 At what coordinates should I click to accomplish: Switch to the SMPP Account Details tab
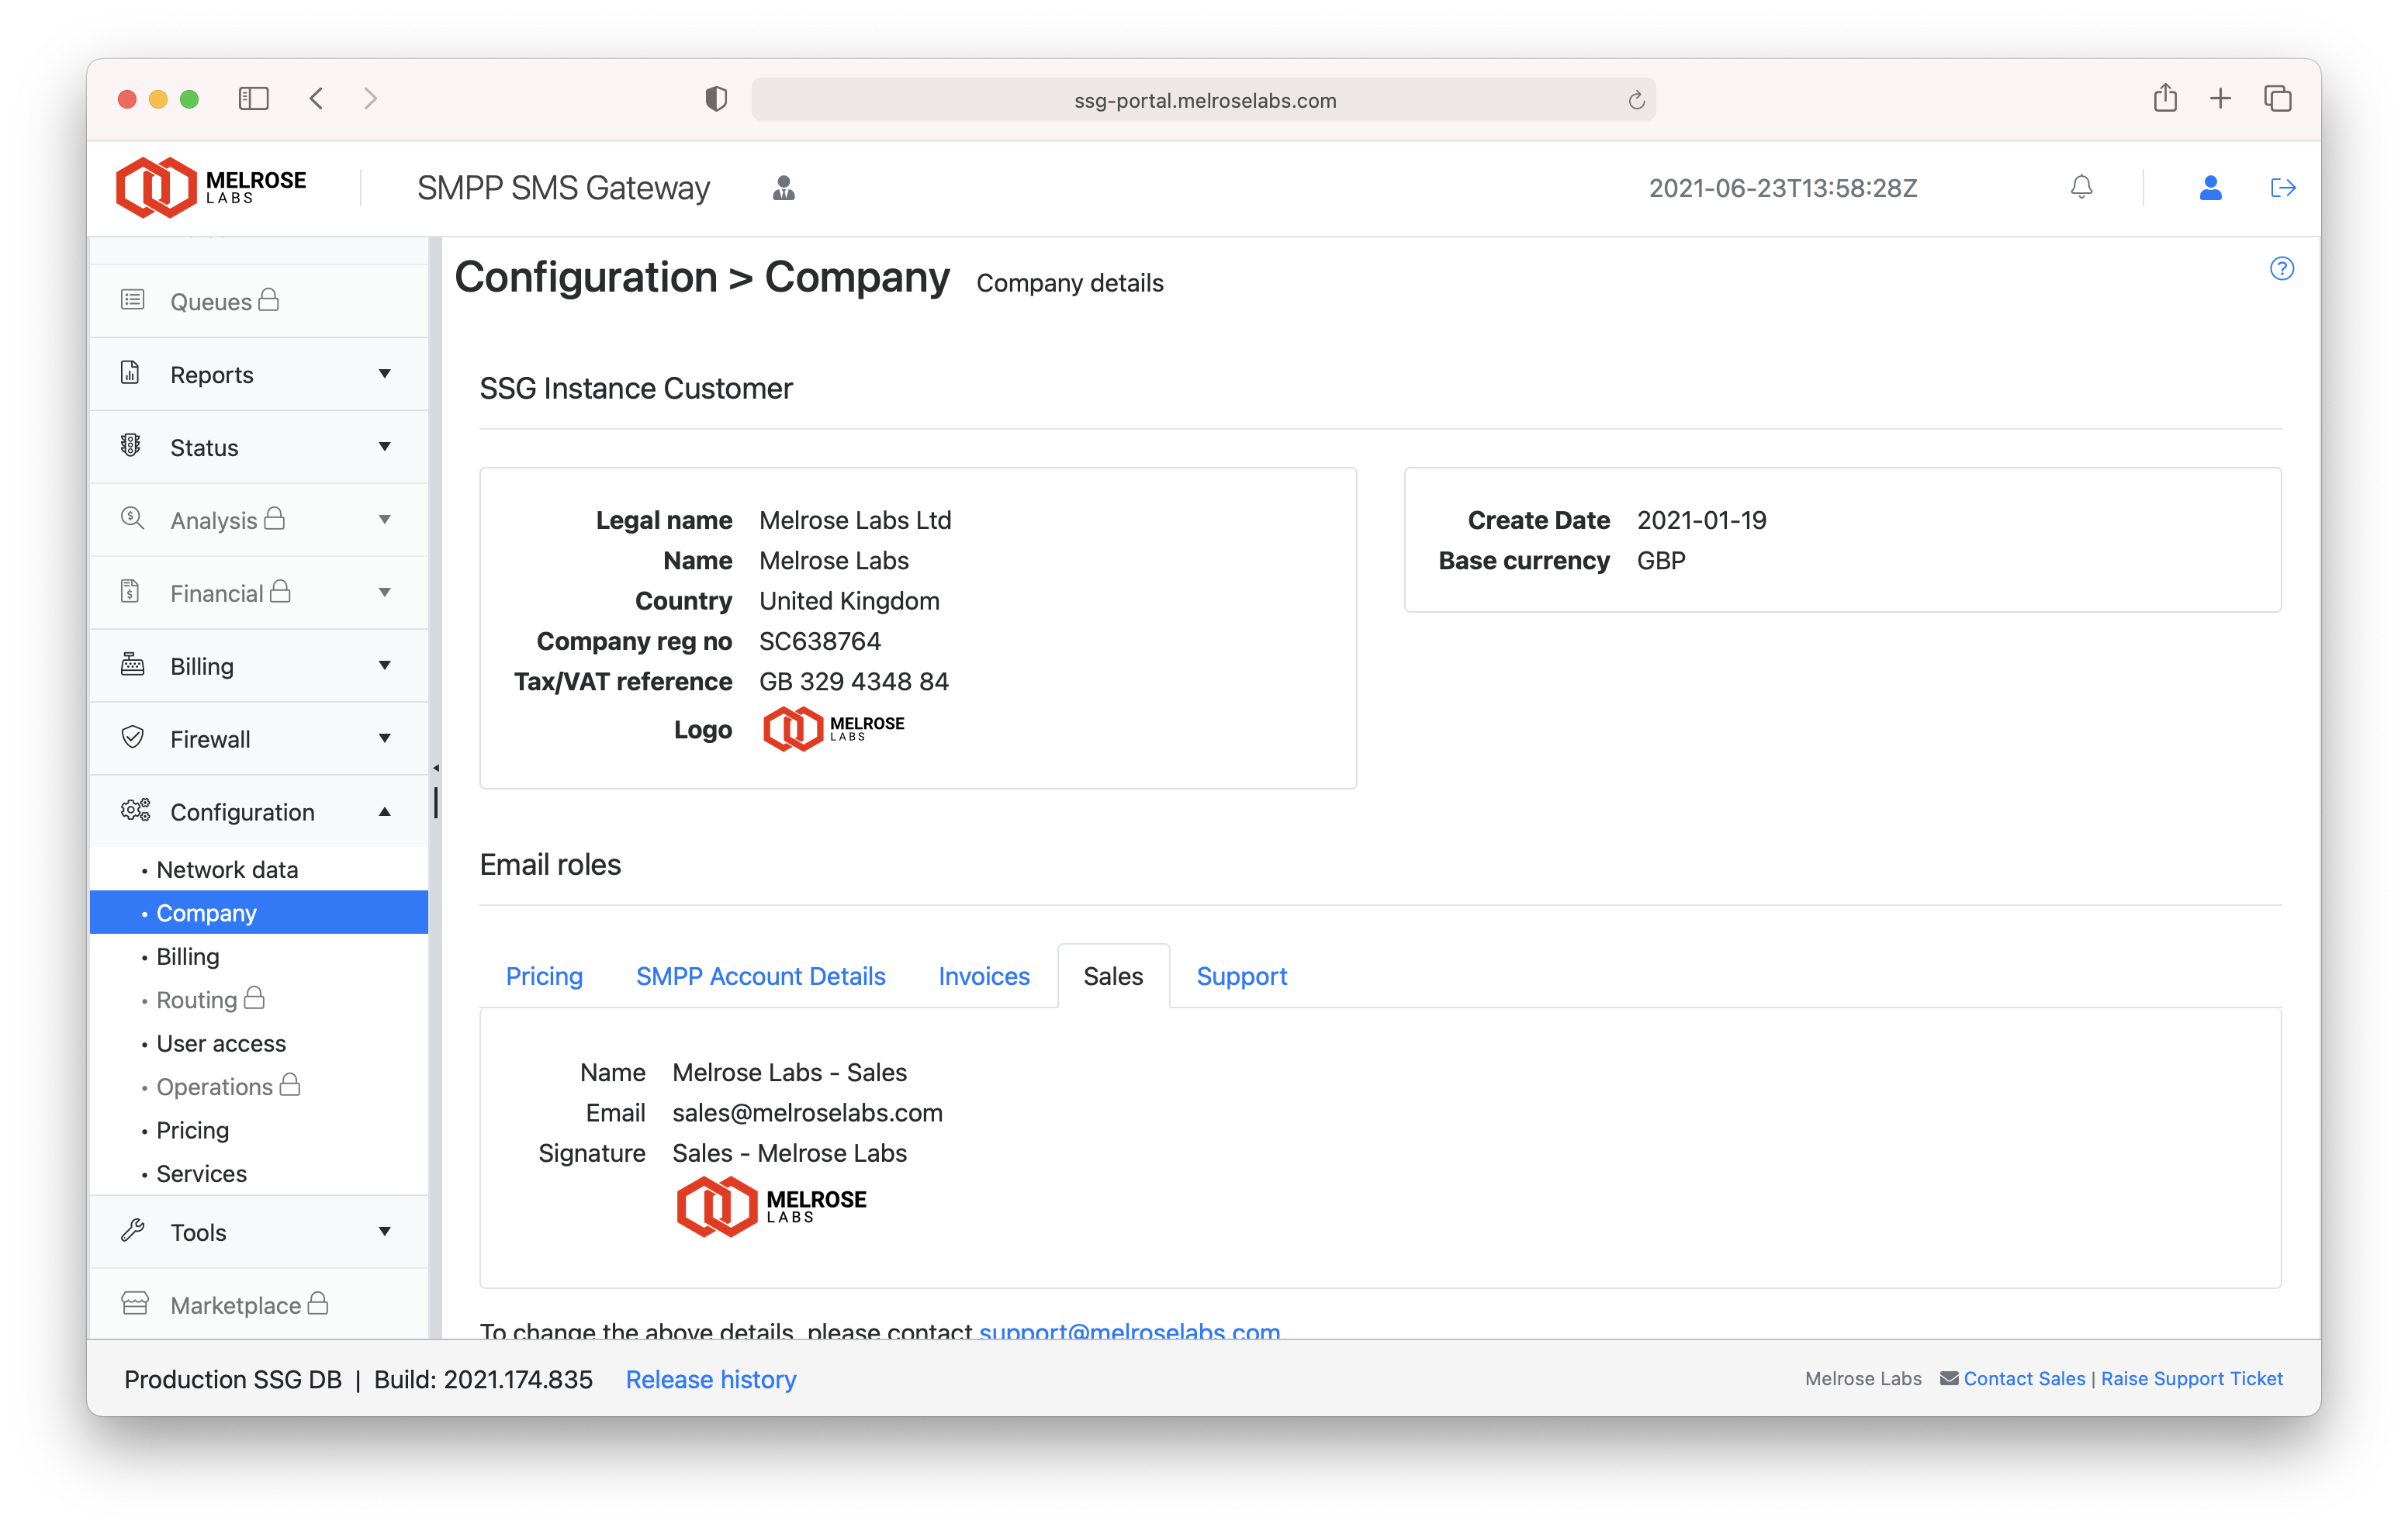pos(760,975)
